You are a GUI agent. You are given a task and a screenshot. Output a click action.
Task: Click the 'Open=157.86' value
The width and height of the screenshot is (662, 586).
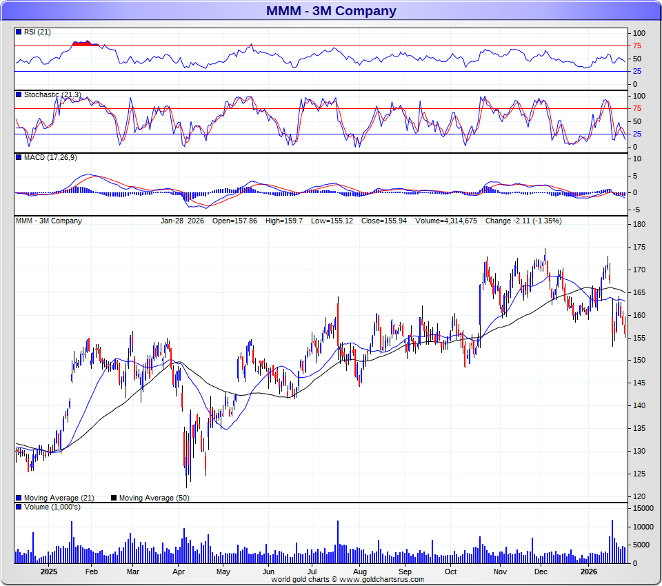tap(234, 221)
